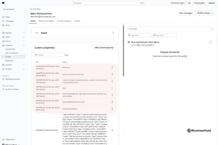This screenshot has width=218, height=145.
Task: Click the Flows sidebar icon
Action: pos(3,25)
